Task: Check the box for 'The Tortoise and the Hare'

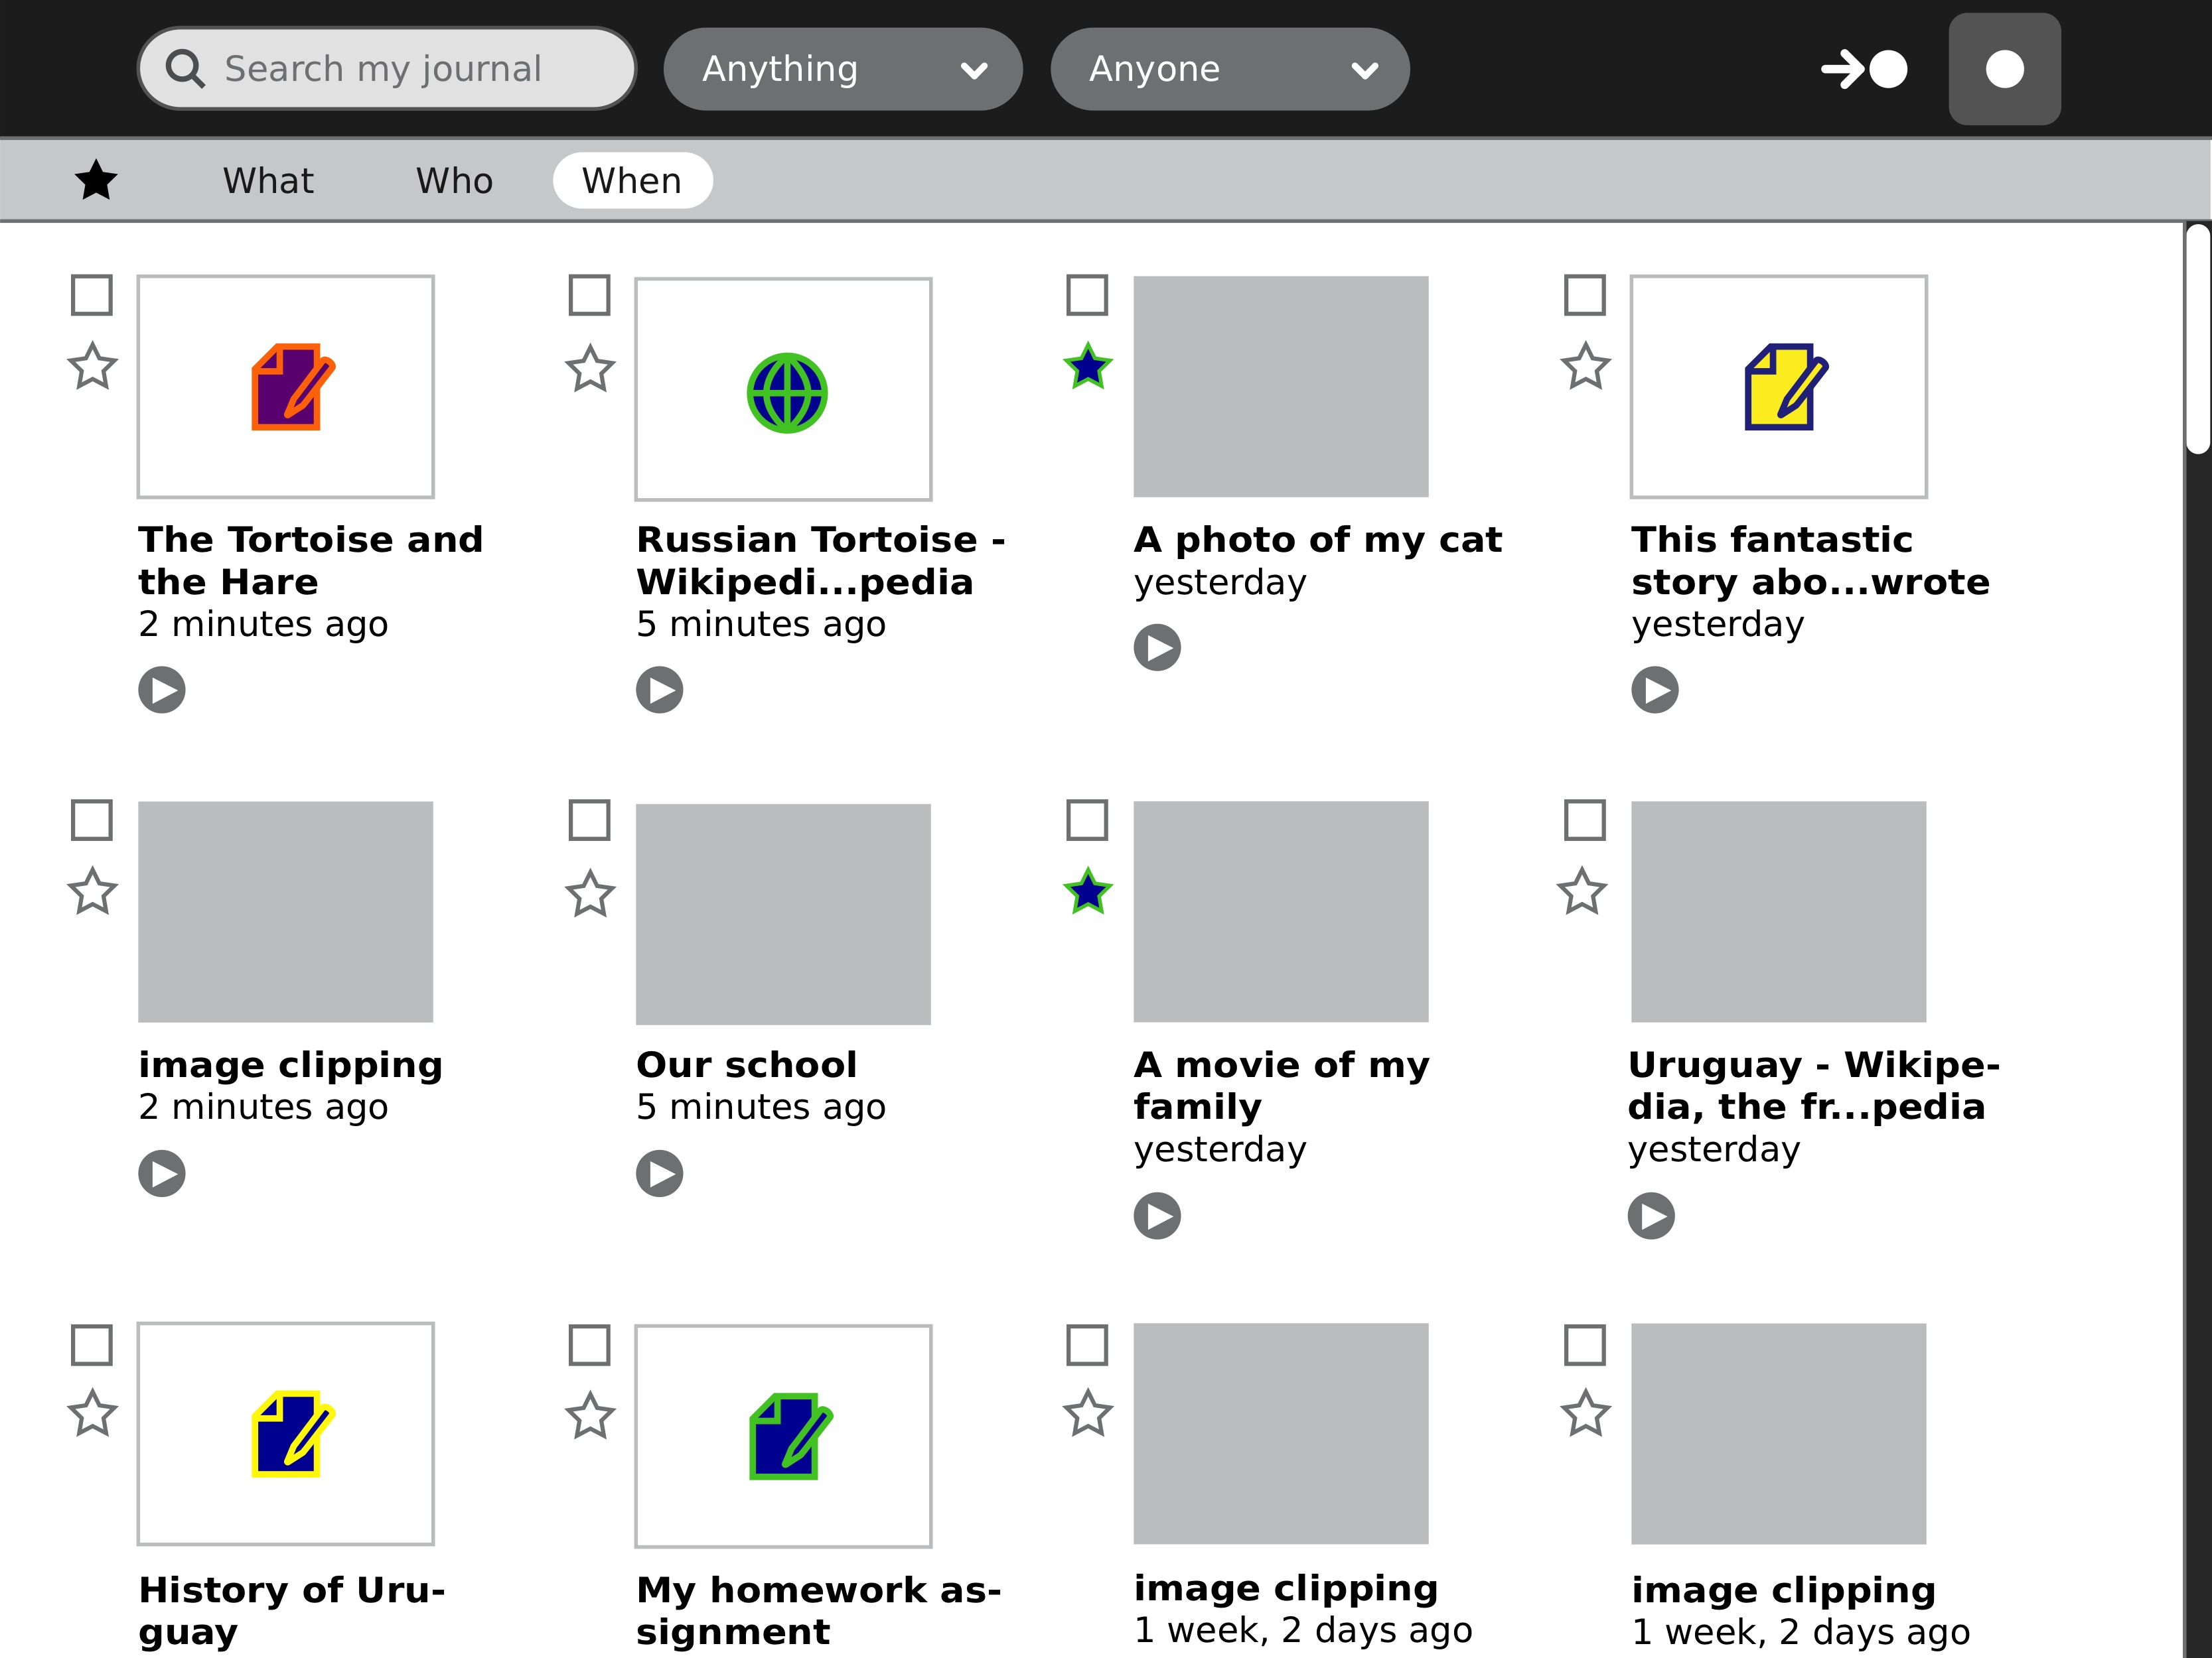Action: (92, 295)
